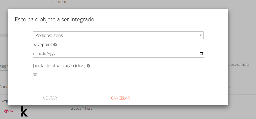Screen dimensions: 256x119
Task: Click the VTEX connector name in the row
Action: pyautogui.click(x=5, y=101)
